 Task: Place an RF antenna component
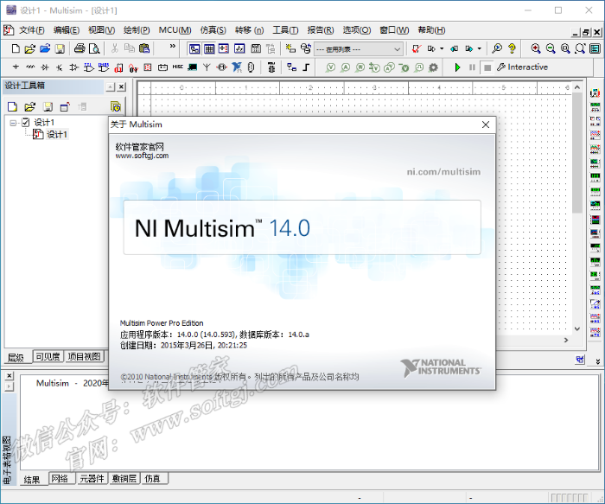click(207, 67)
